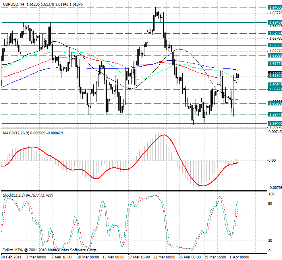Image resolution: width=282 pixels, height=260 pixels.
Task: Click the 1.6209 price level tag
Action: (x=275, y=55)
